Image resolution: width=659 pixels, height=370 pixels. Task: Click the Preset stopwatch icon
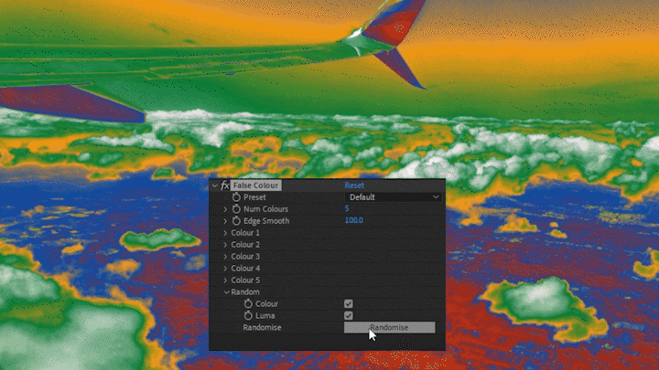(236, 197)
